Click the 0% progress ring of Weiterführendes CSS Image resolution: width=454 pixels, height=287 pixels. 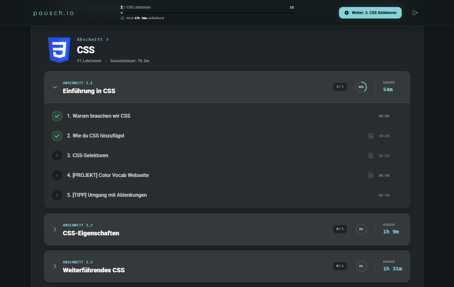361,266
